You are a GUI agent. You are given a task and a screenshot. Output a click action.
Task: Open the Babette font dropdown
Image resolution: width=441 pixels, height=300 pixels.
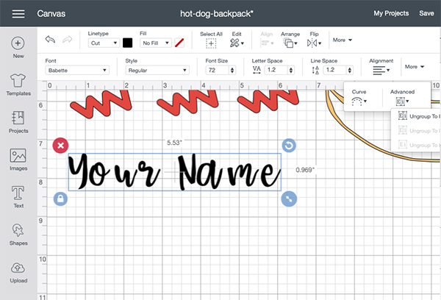tap(77, 70)
